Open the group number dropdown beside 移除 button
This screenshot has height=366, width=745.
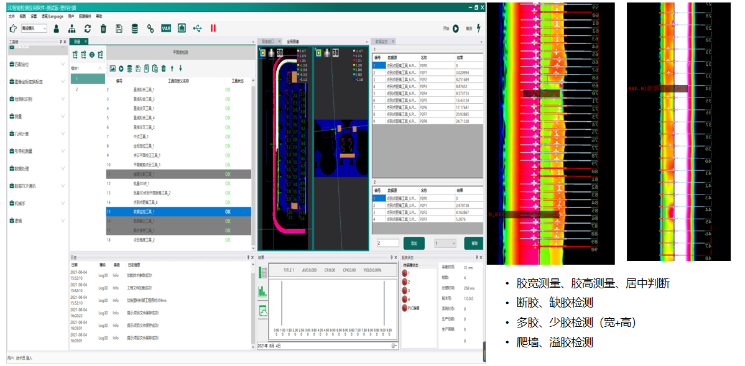[445, 243]
